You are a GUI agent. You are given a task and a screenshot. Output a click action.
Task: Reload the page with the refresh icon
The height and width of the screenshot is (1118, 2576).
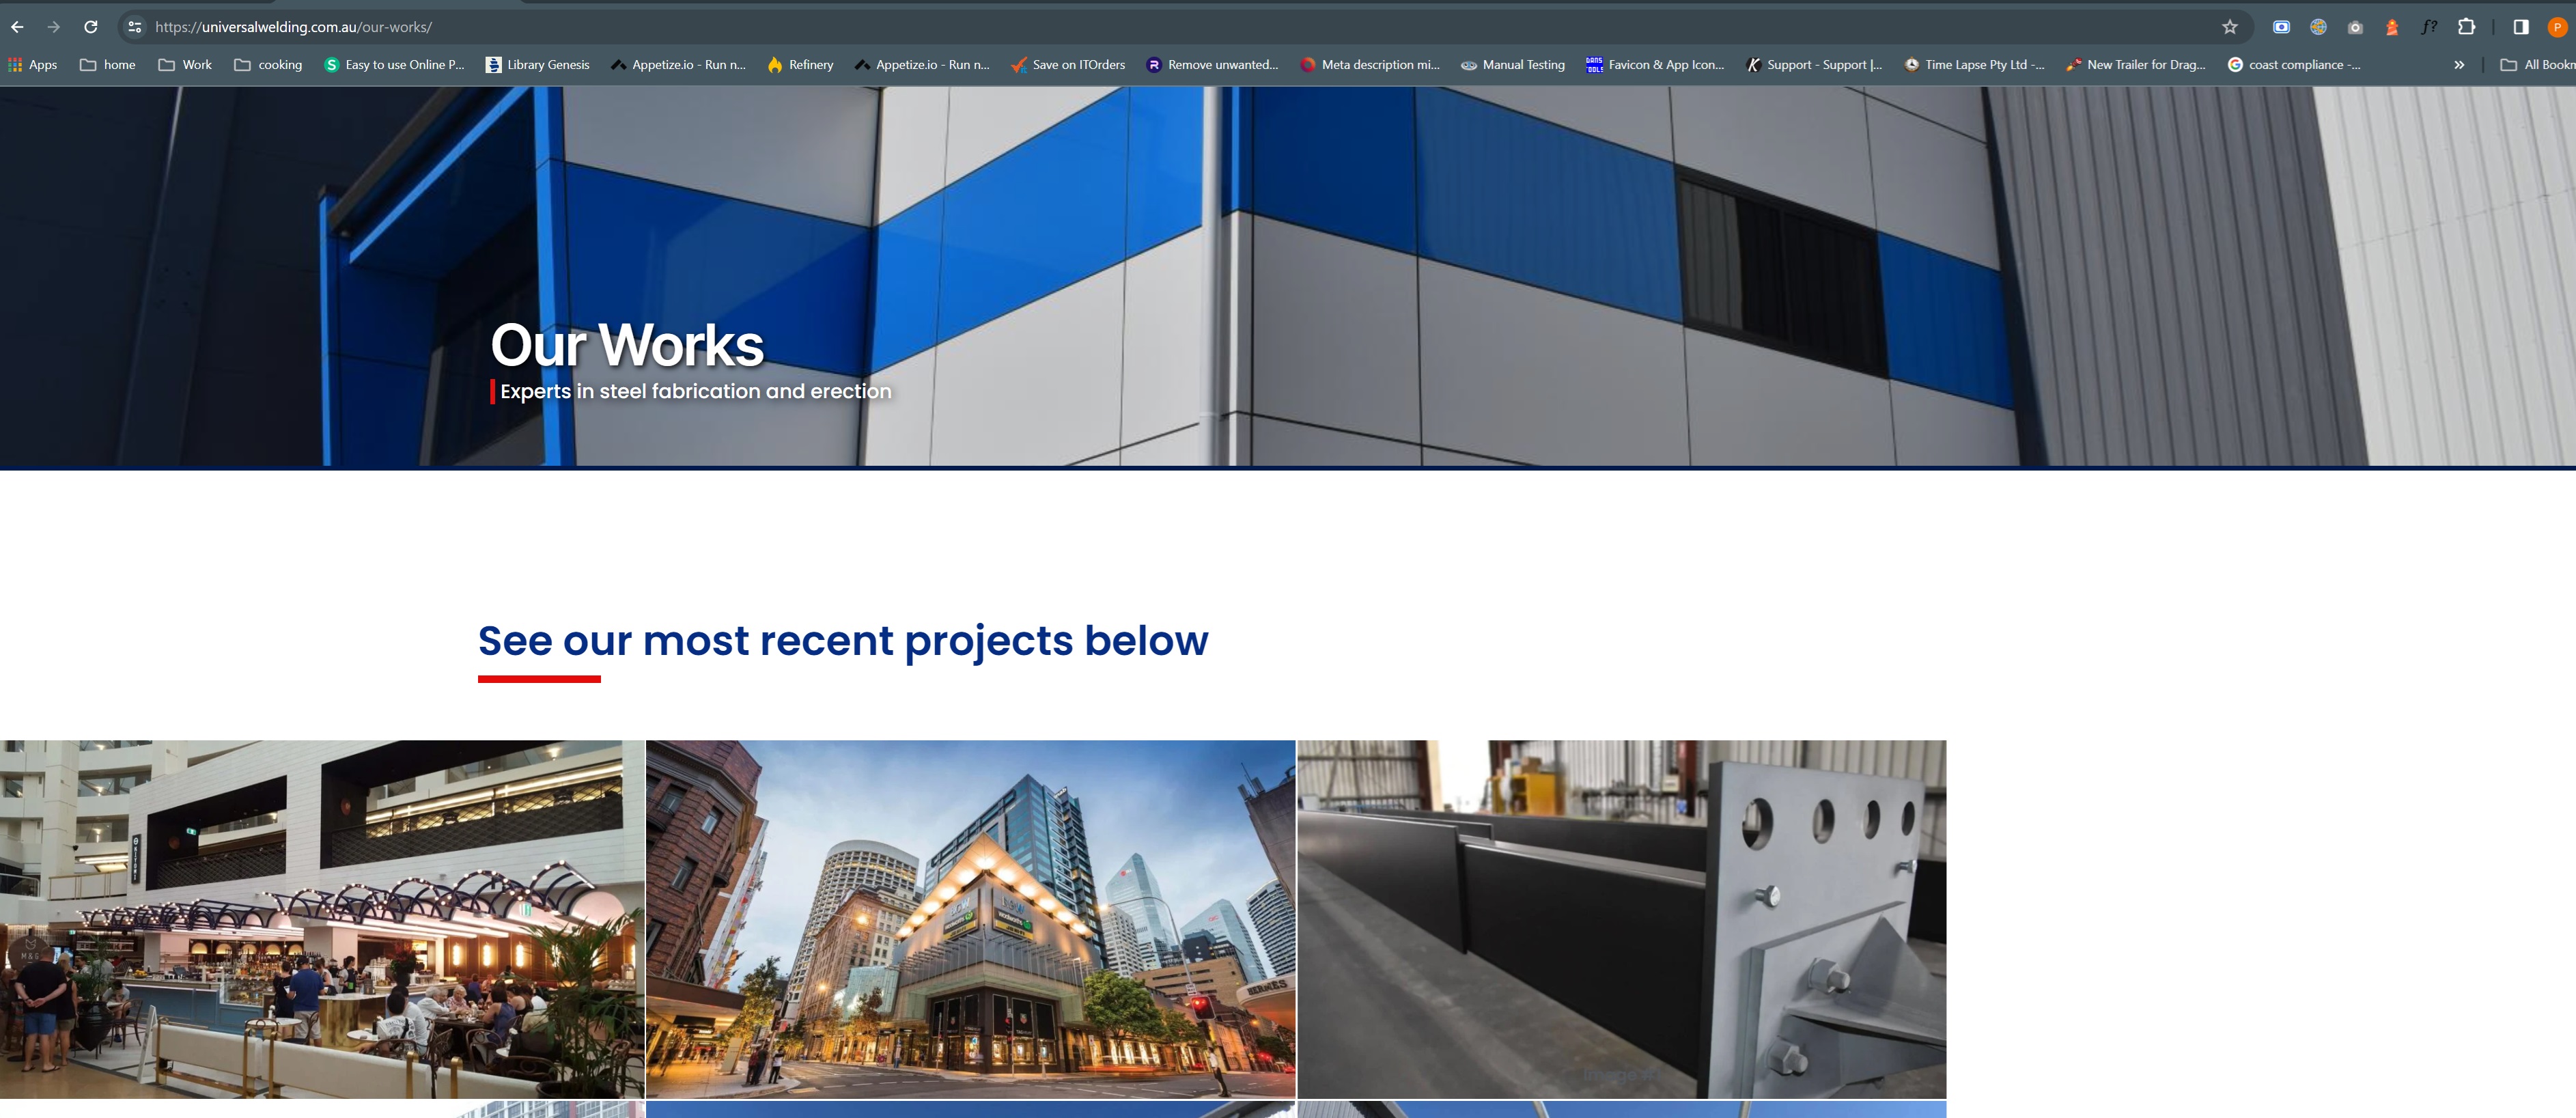pyautogui.click(x=90, y=27)
